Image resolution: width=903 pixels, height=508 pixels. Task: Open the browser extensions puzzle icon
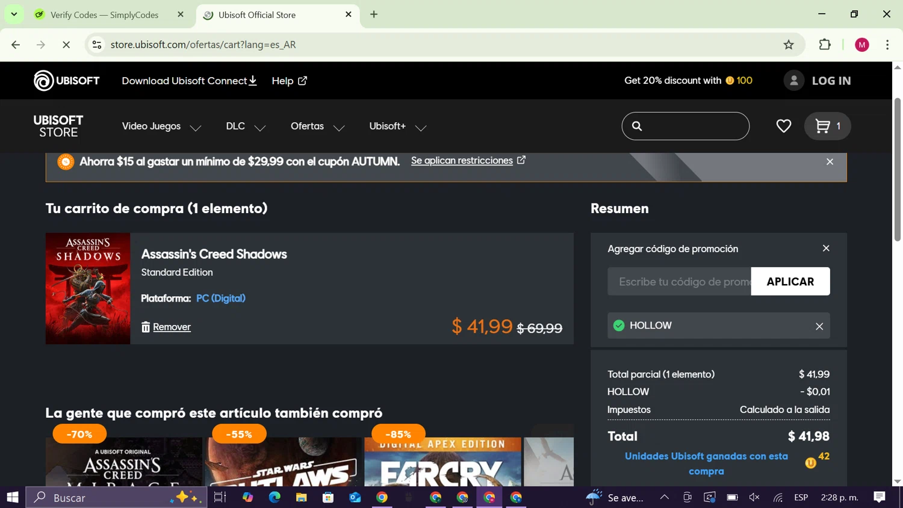(825, 45)
